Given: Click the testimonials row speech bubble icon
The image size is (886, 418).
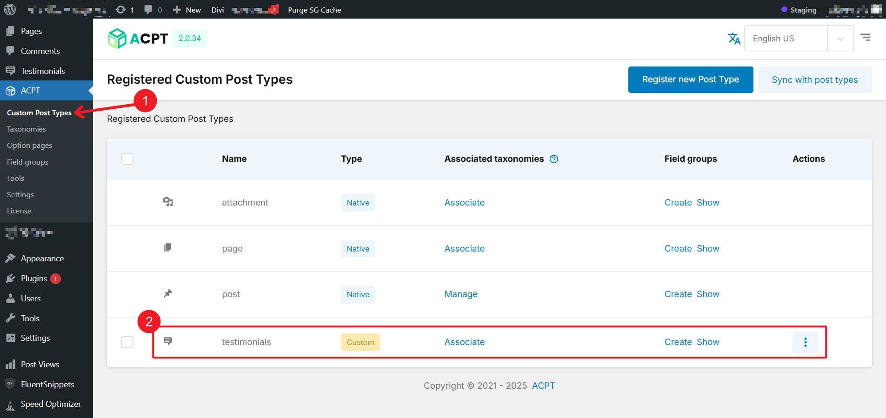Looking at the screenshot, I should (x=168, y=341).
